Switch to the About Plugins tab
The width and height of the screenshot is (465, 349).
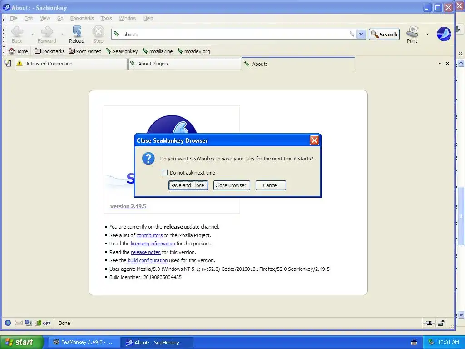click(185, 64)
